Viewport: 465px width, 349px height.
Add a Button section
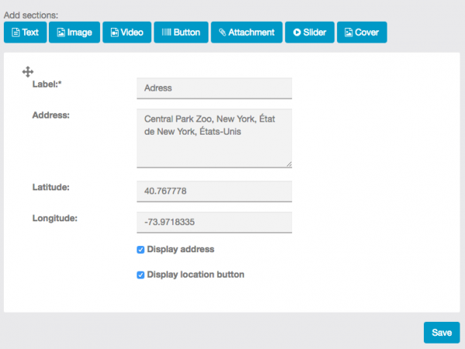pos(181,33)
